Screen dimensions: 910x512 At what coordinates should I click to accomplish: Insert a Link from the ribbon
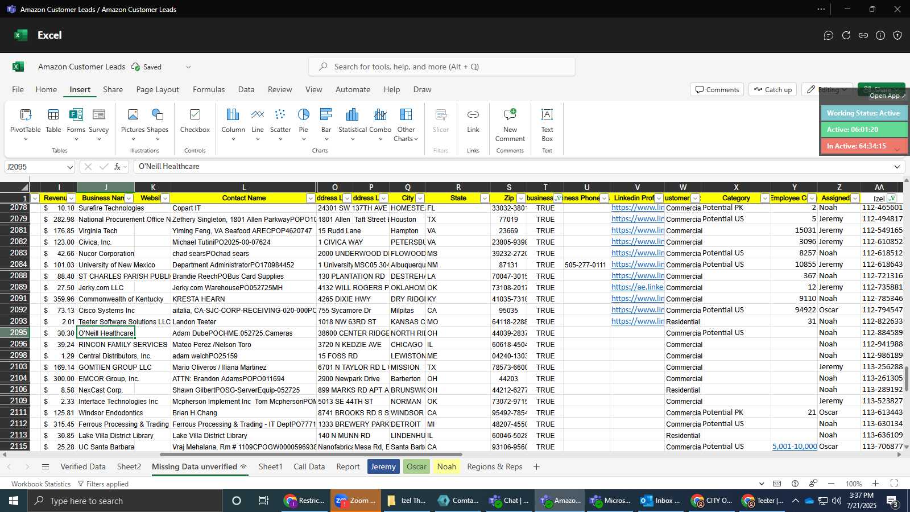coord(473,121)
